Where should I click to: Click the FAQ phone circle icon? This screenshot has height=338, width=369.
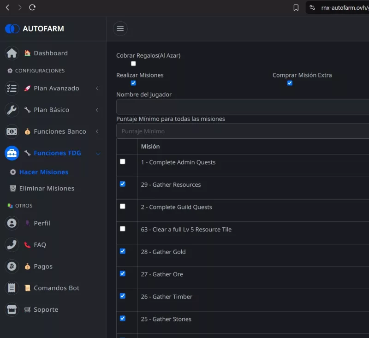pyautogui.click(x=12, y=245)
